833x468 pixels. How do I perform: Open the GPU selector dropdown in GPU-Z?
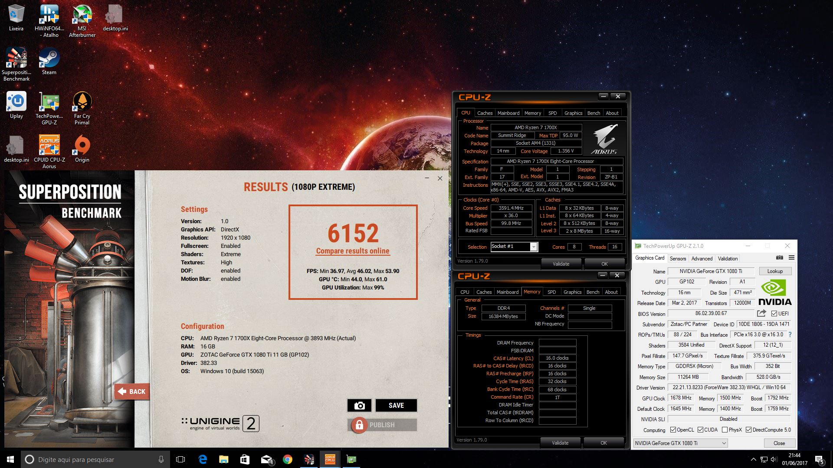[680, 443]
